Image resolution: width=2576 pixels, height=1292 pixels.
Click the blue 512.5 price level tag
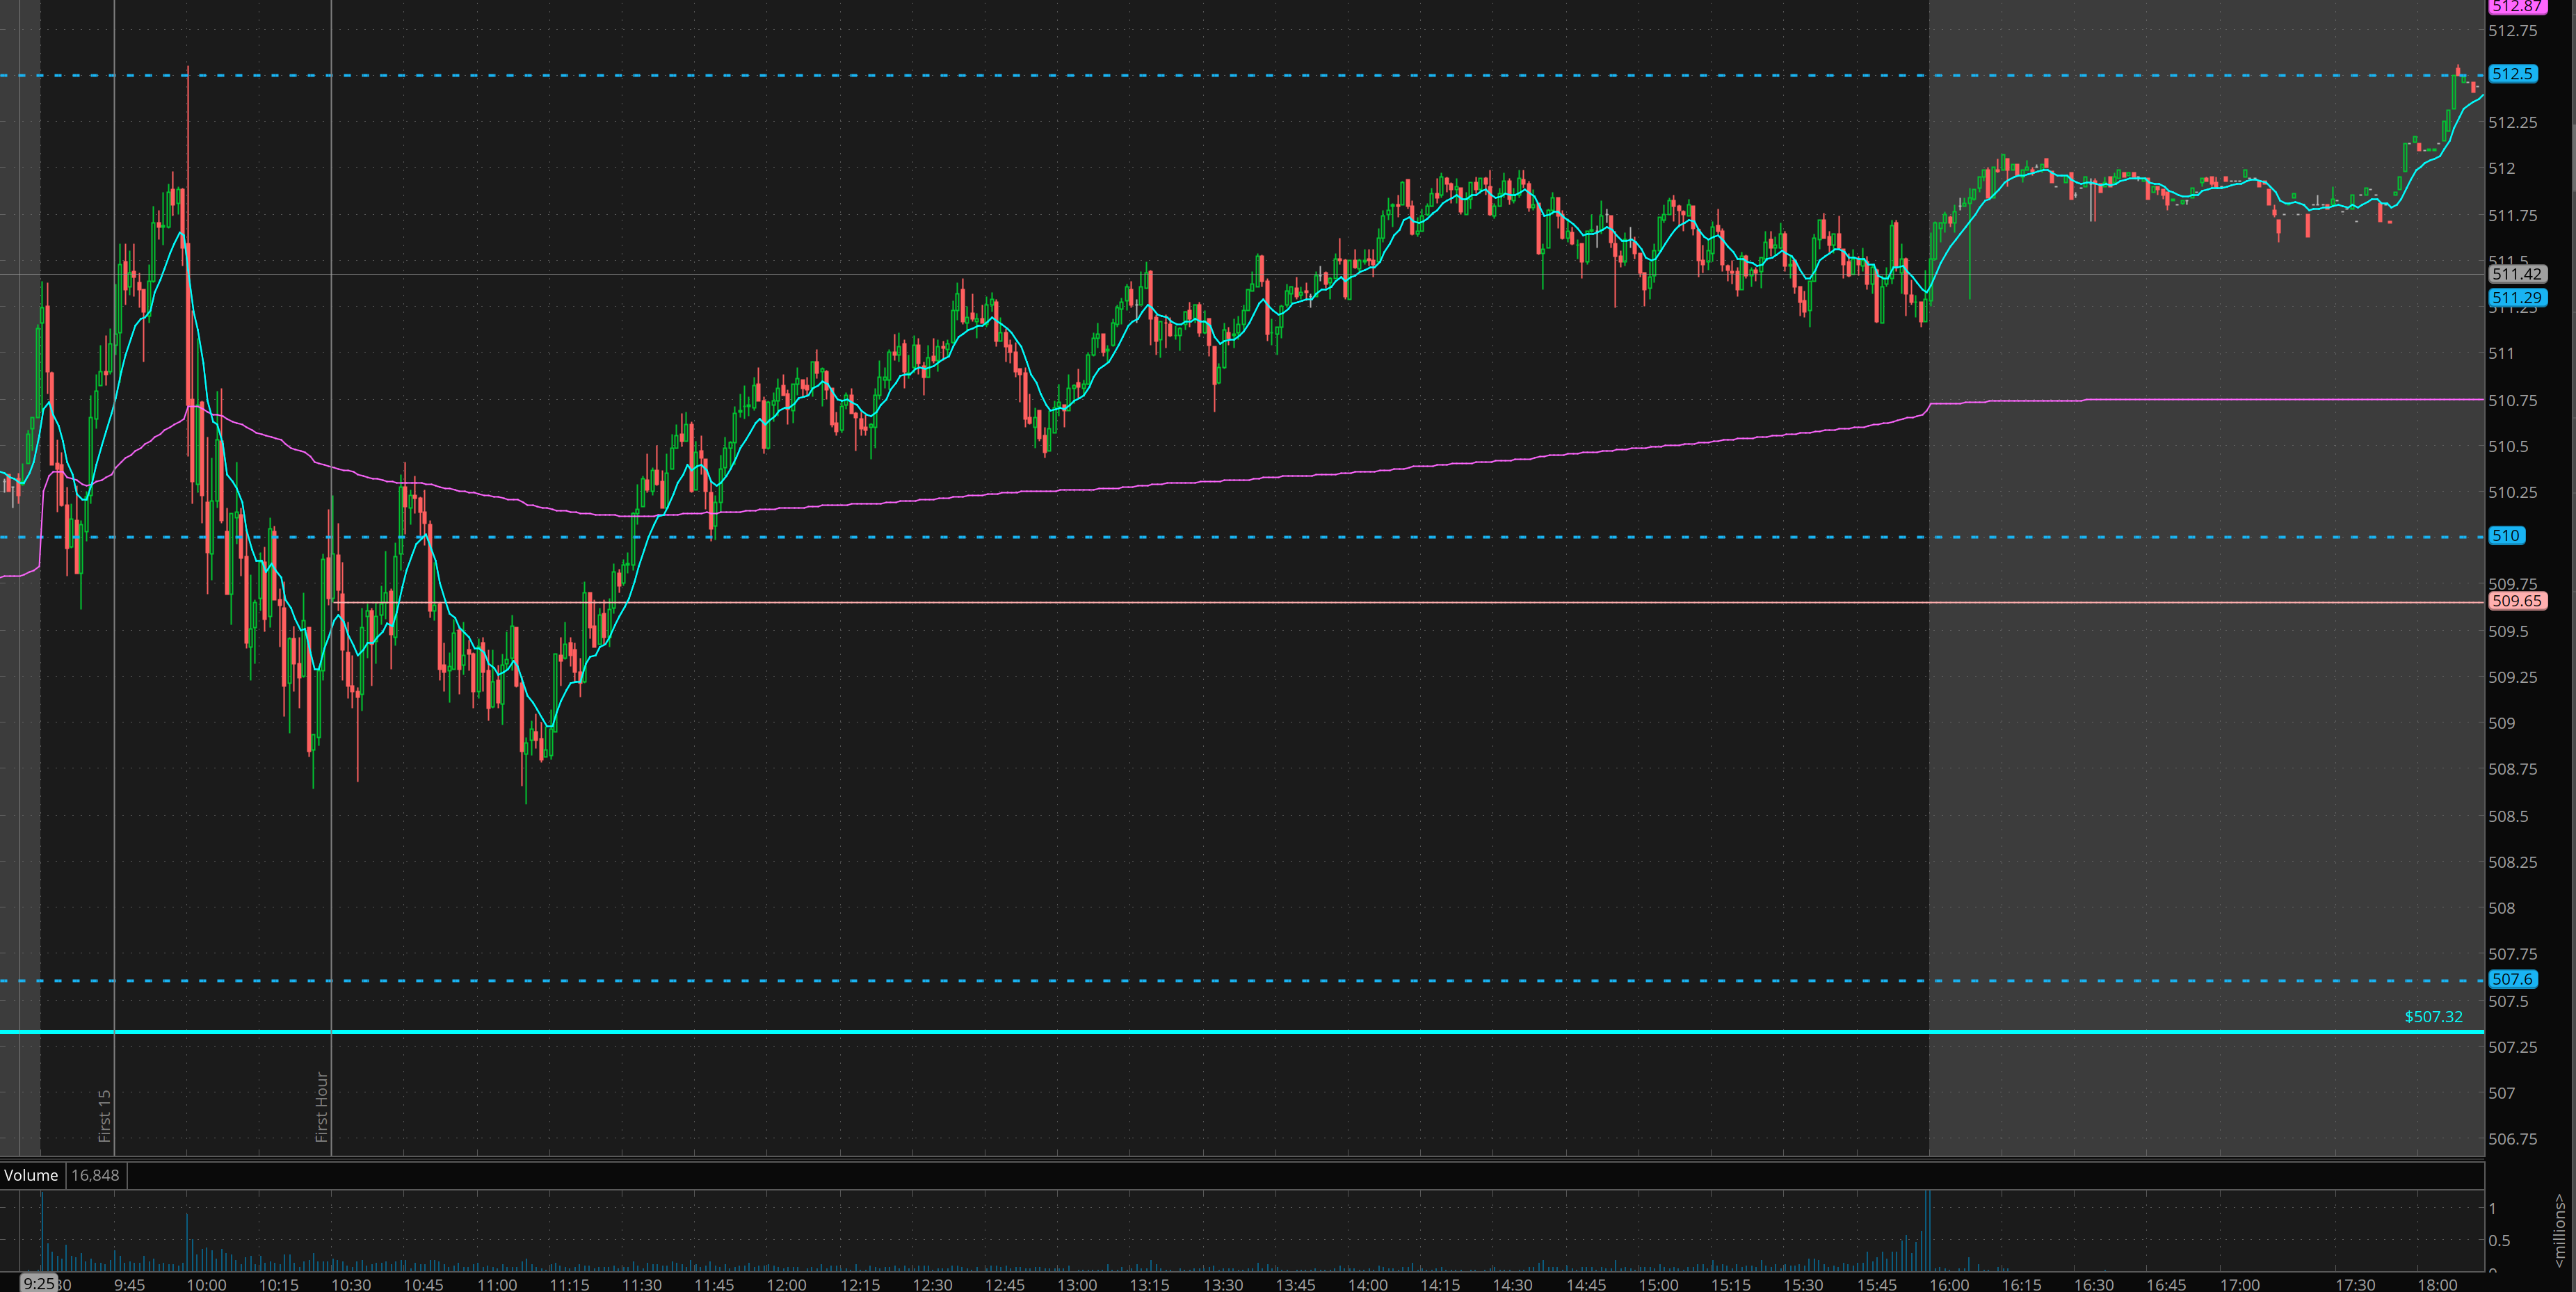(x=2511, y=74)
